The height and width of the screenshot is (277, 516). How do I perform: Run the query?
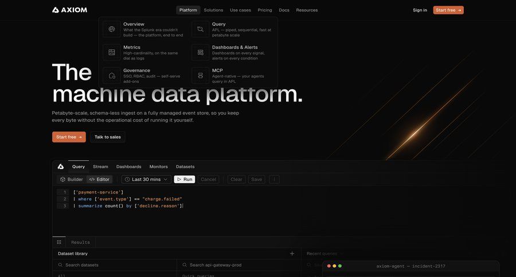click(x=185, y=179)
